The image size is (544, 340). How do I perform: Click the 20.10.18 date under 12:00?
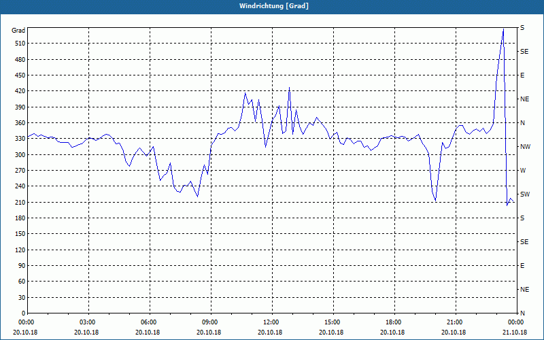(270, 333)
